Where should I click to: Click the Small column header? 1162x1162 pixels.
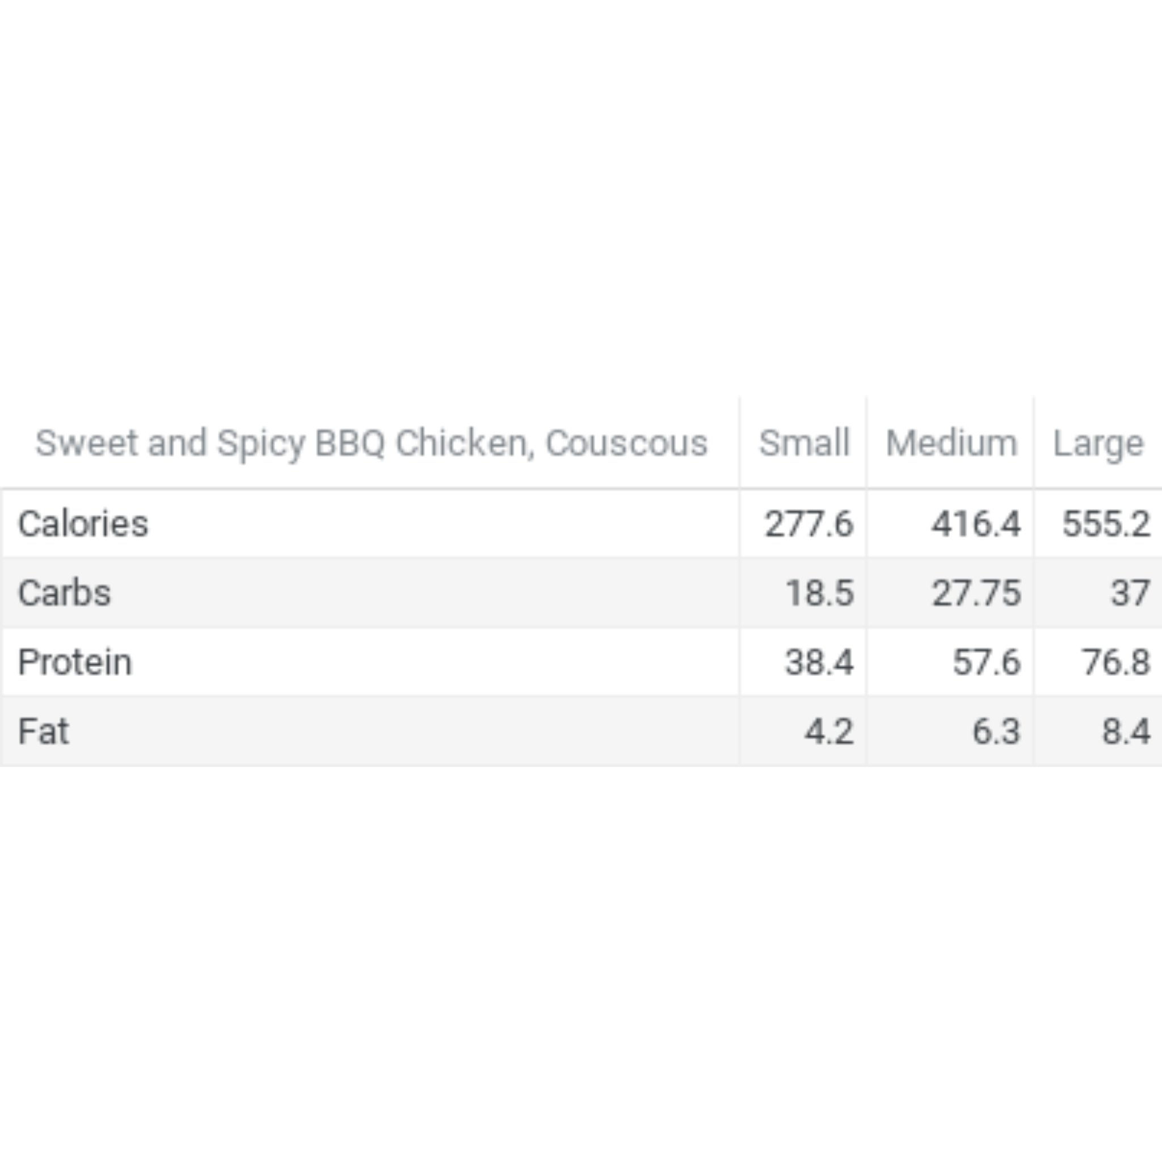click(804, 443)
